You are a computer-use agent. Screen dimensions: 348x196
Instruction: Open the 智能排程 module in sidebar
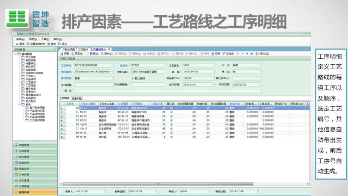point(35,163)
